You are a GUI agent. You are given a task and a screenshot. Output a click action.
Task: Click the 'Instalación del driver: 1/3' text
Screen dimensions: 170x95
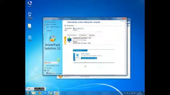pyautogui.click(x=82, y=38)
